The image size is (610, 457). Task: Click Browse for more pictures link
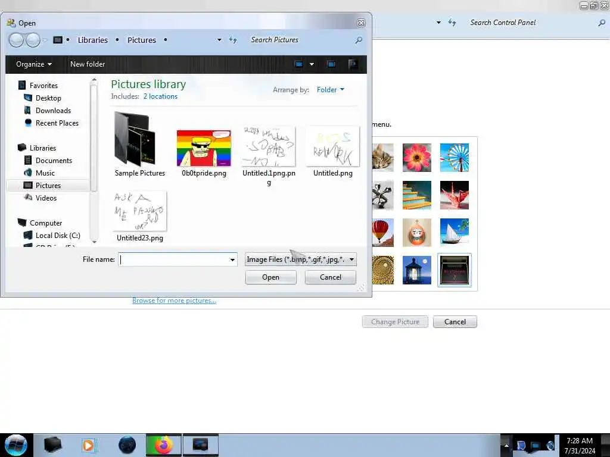175,301
